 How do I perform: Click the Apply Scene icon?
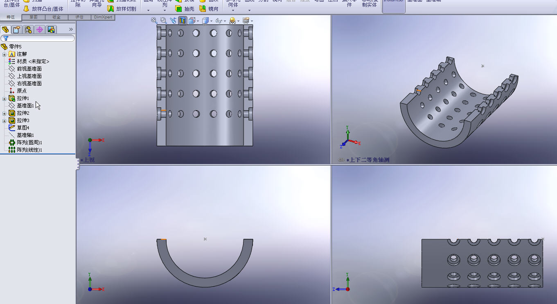click(232, 20)
